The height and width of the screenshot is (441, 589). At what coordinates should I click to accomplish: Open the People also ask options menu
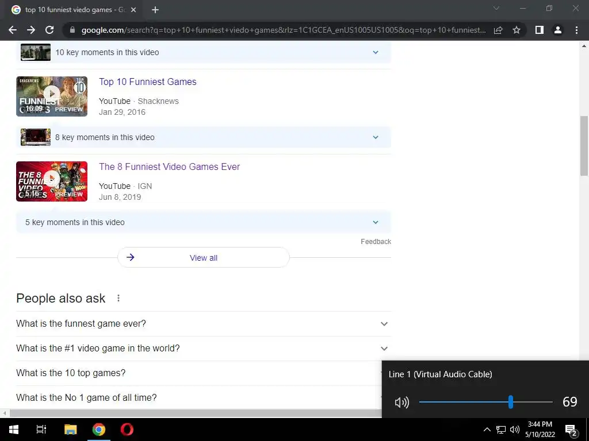(x=118, y=298)
